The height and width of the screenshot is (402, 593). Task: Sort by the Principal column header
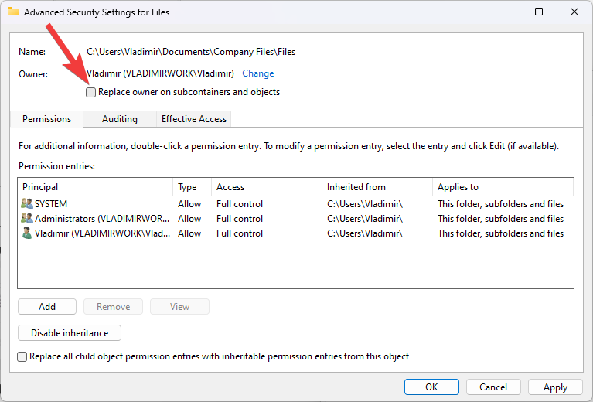[95, 187]
